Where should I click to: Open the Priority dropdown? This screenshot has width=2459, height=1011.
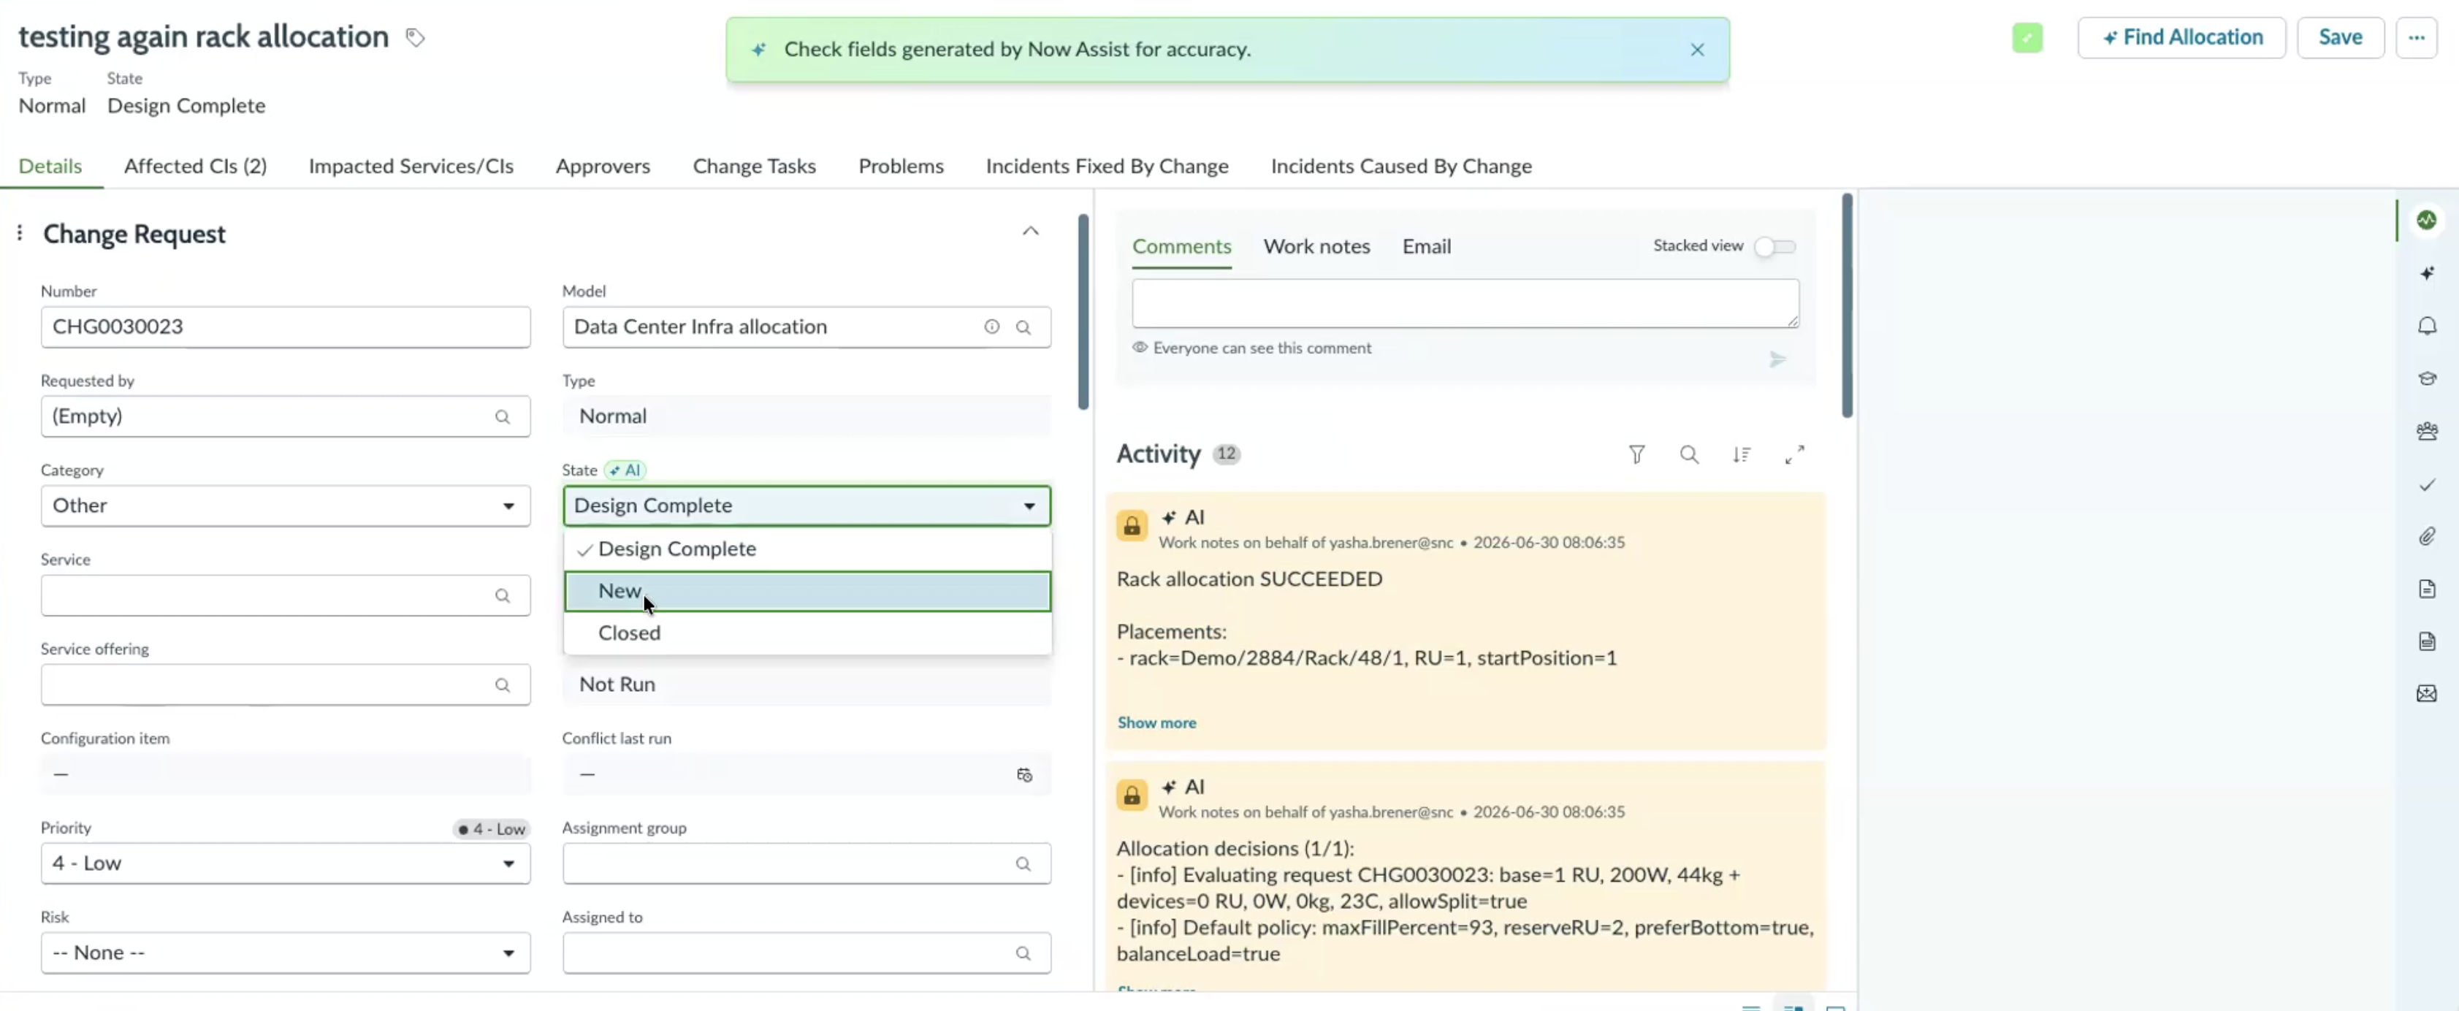(284, 863)
